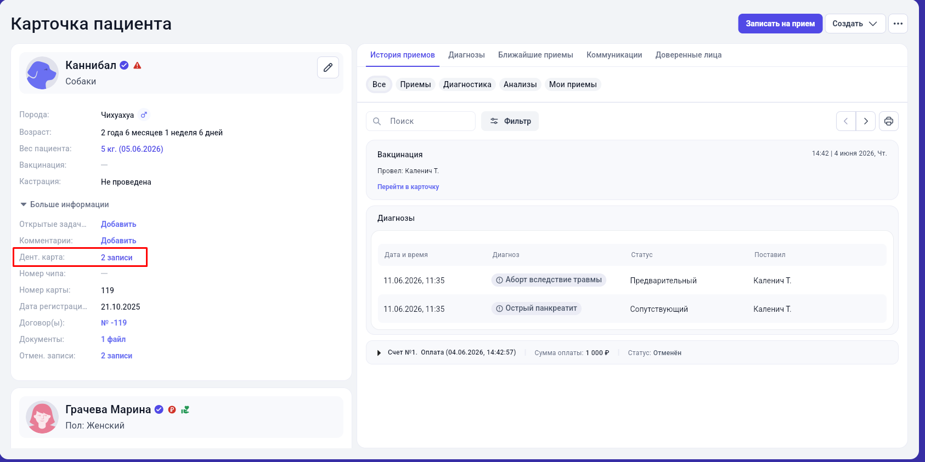Image resolution: width=925 pixels, height=462 pixels.
Task: Click the red ruble icon next to Грачева Марина
Action: [172, 409]
